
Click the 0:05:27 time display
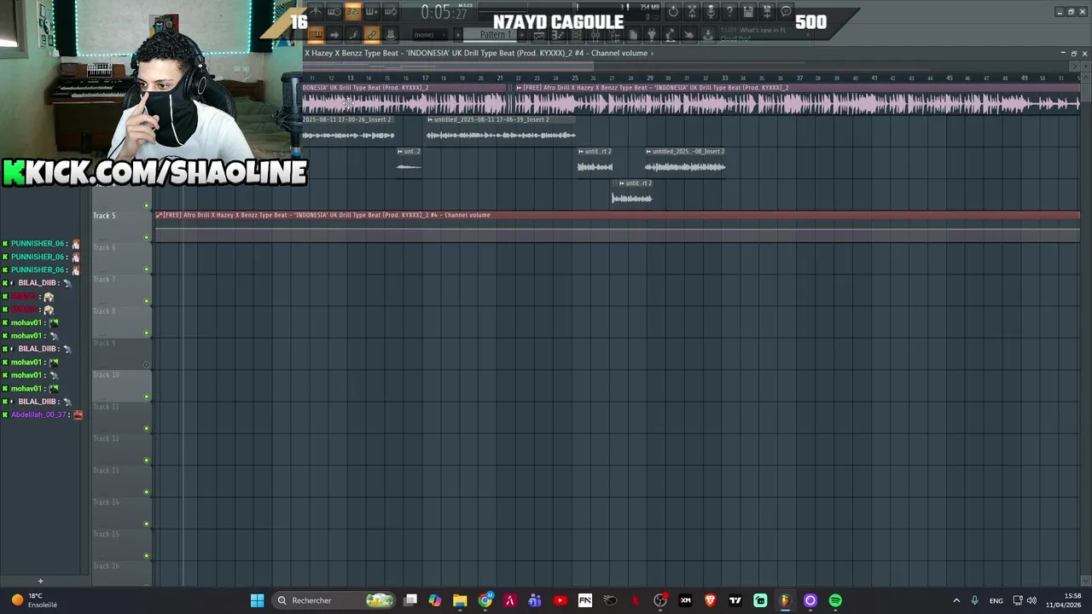tap(444, 12)
